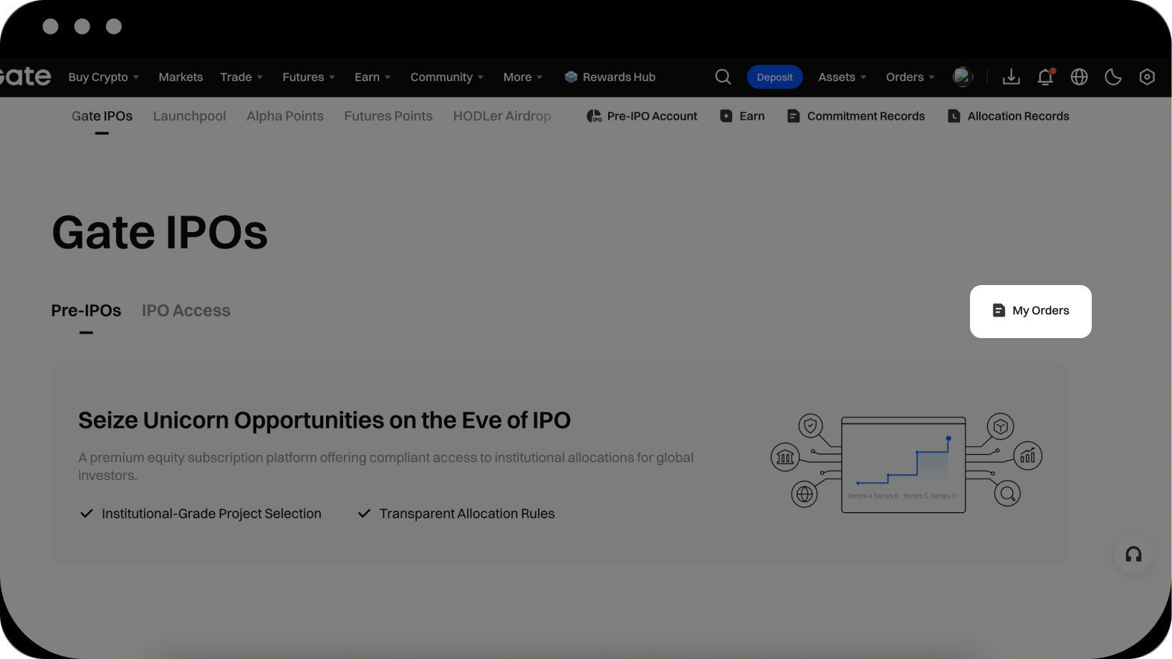Open the notifications bell icon
This screenshot has width=1172, height=659.
click(1045, 77)
